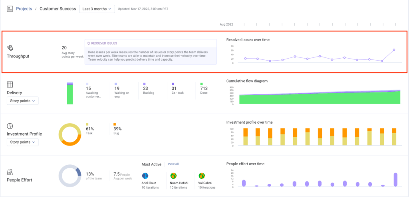Click the Cumulative flow diagram green area
The height and width of the screenshot is (197, 409).
tap(320, 99)
